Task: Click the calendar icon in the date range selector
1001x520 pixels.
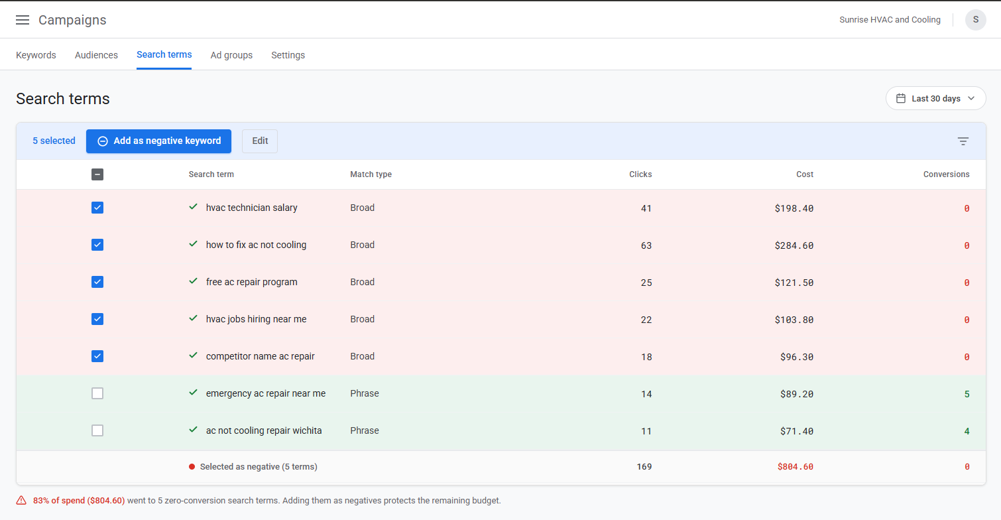Action: point(901,98)
